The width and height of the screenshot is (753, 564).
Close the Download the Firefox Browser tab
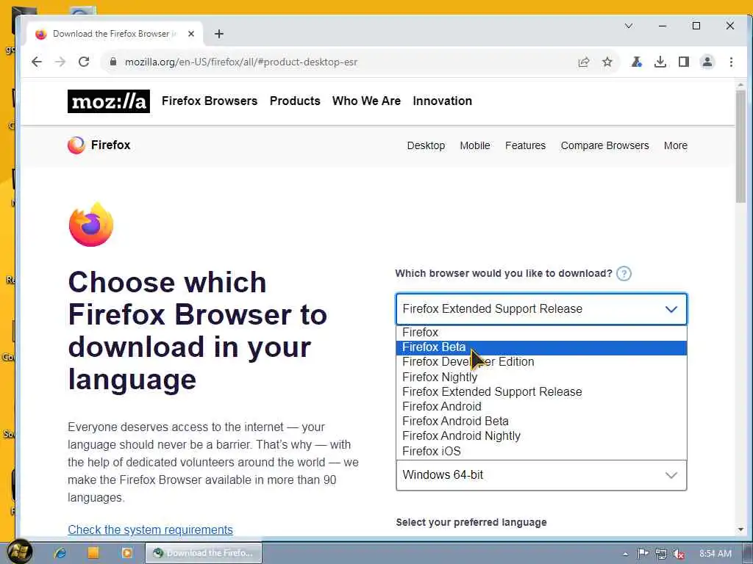point(191,34)
